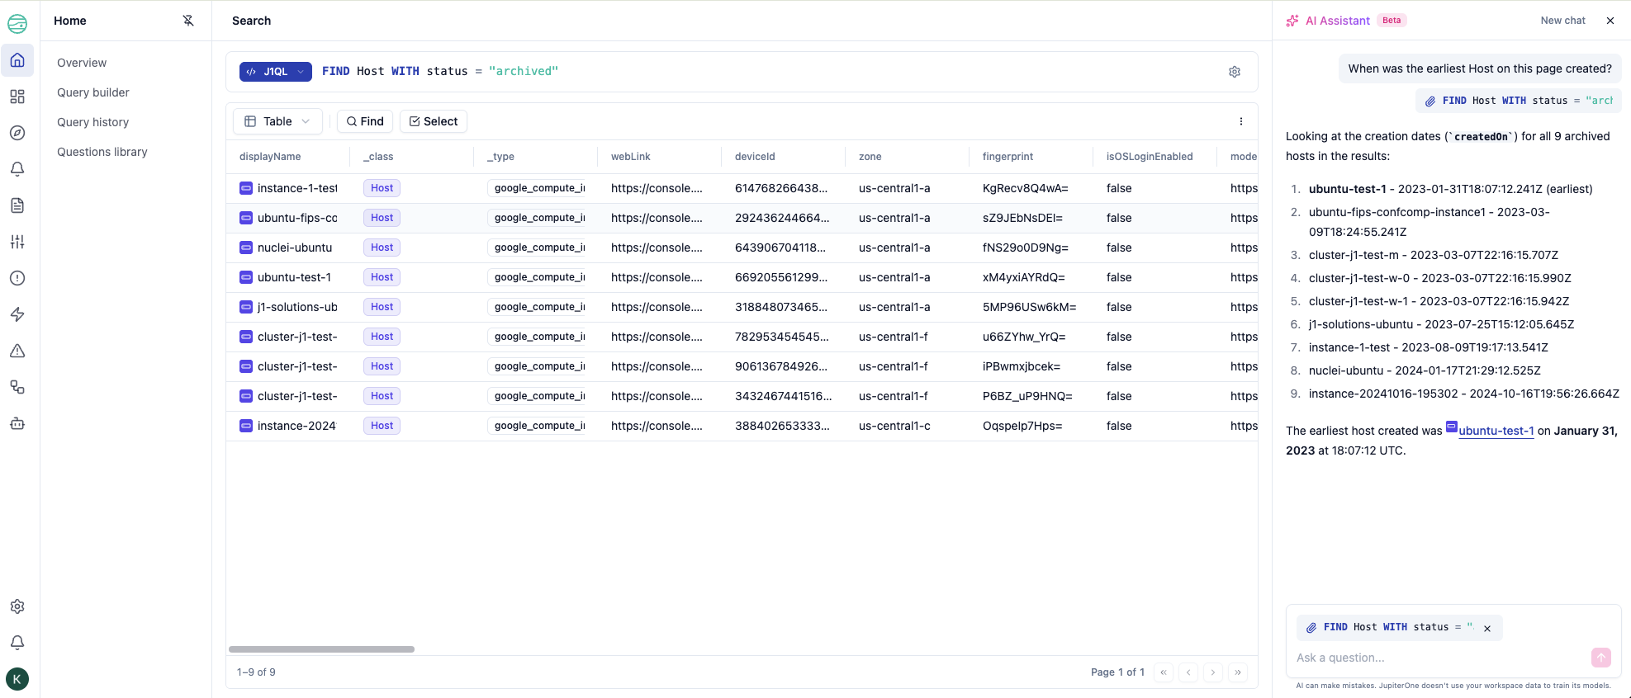The image size is (1631, 698).
Task: Open the Home icon in sidebar
Action: [x=17, y=60]
